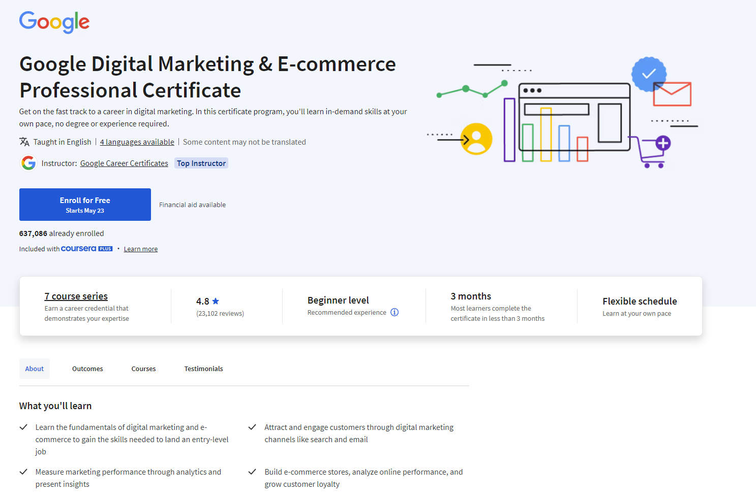This screenshot has height=501, width=756.
Task: Click the Top Instructor badge
Action: tap(201, 163)
